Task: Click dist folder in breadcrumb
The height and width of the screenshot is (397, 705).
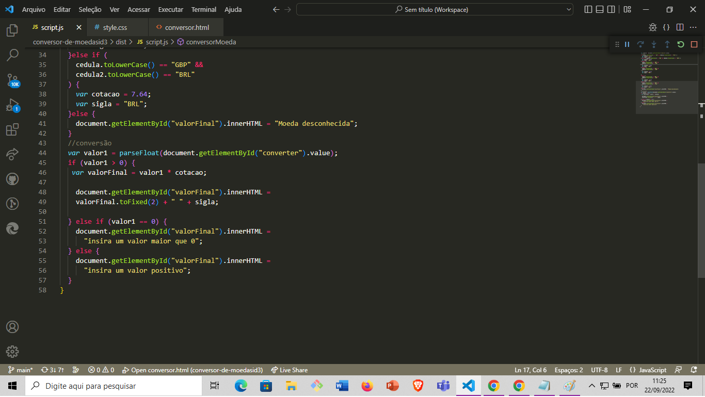Action: (x=121, y=42)
